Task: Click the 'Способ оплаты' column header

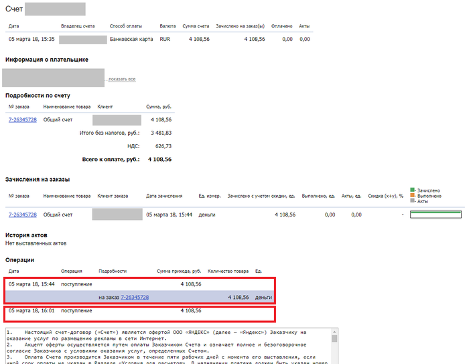Action: [x=125, y=26]
